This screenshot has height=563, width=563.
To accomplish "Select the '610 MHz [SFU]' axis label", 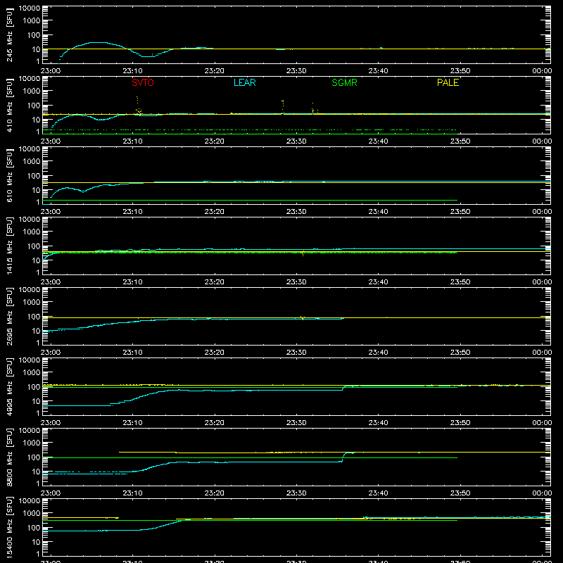I will (10, 175).
